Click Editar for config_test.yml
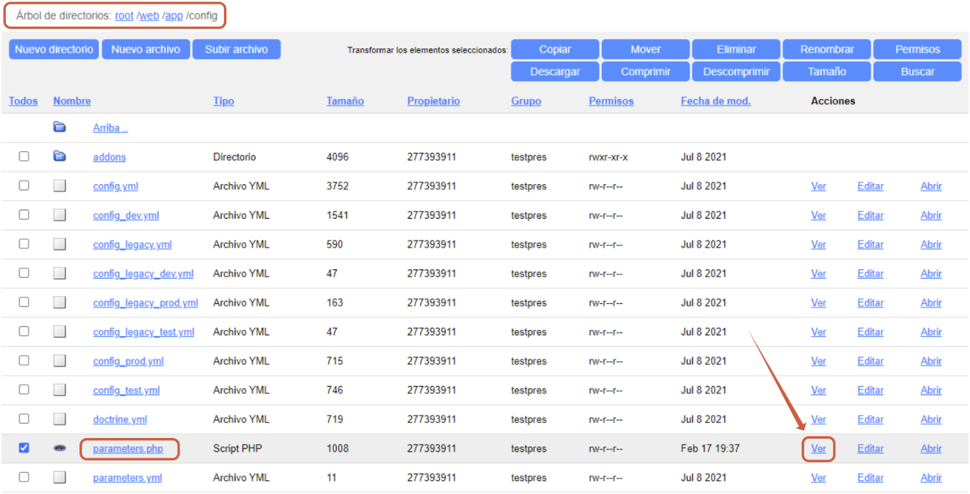 tap(870, 391)
